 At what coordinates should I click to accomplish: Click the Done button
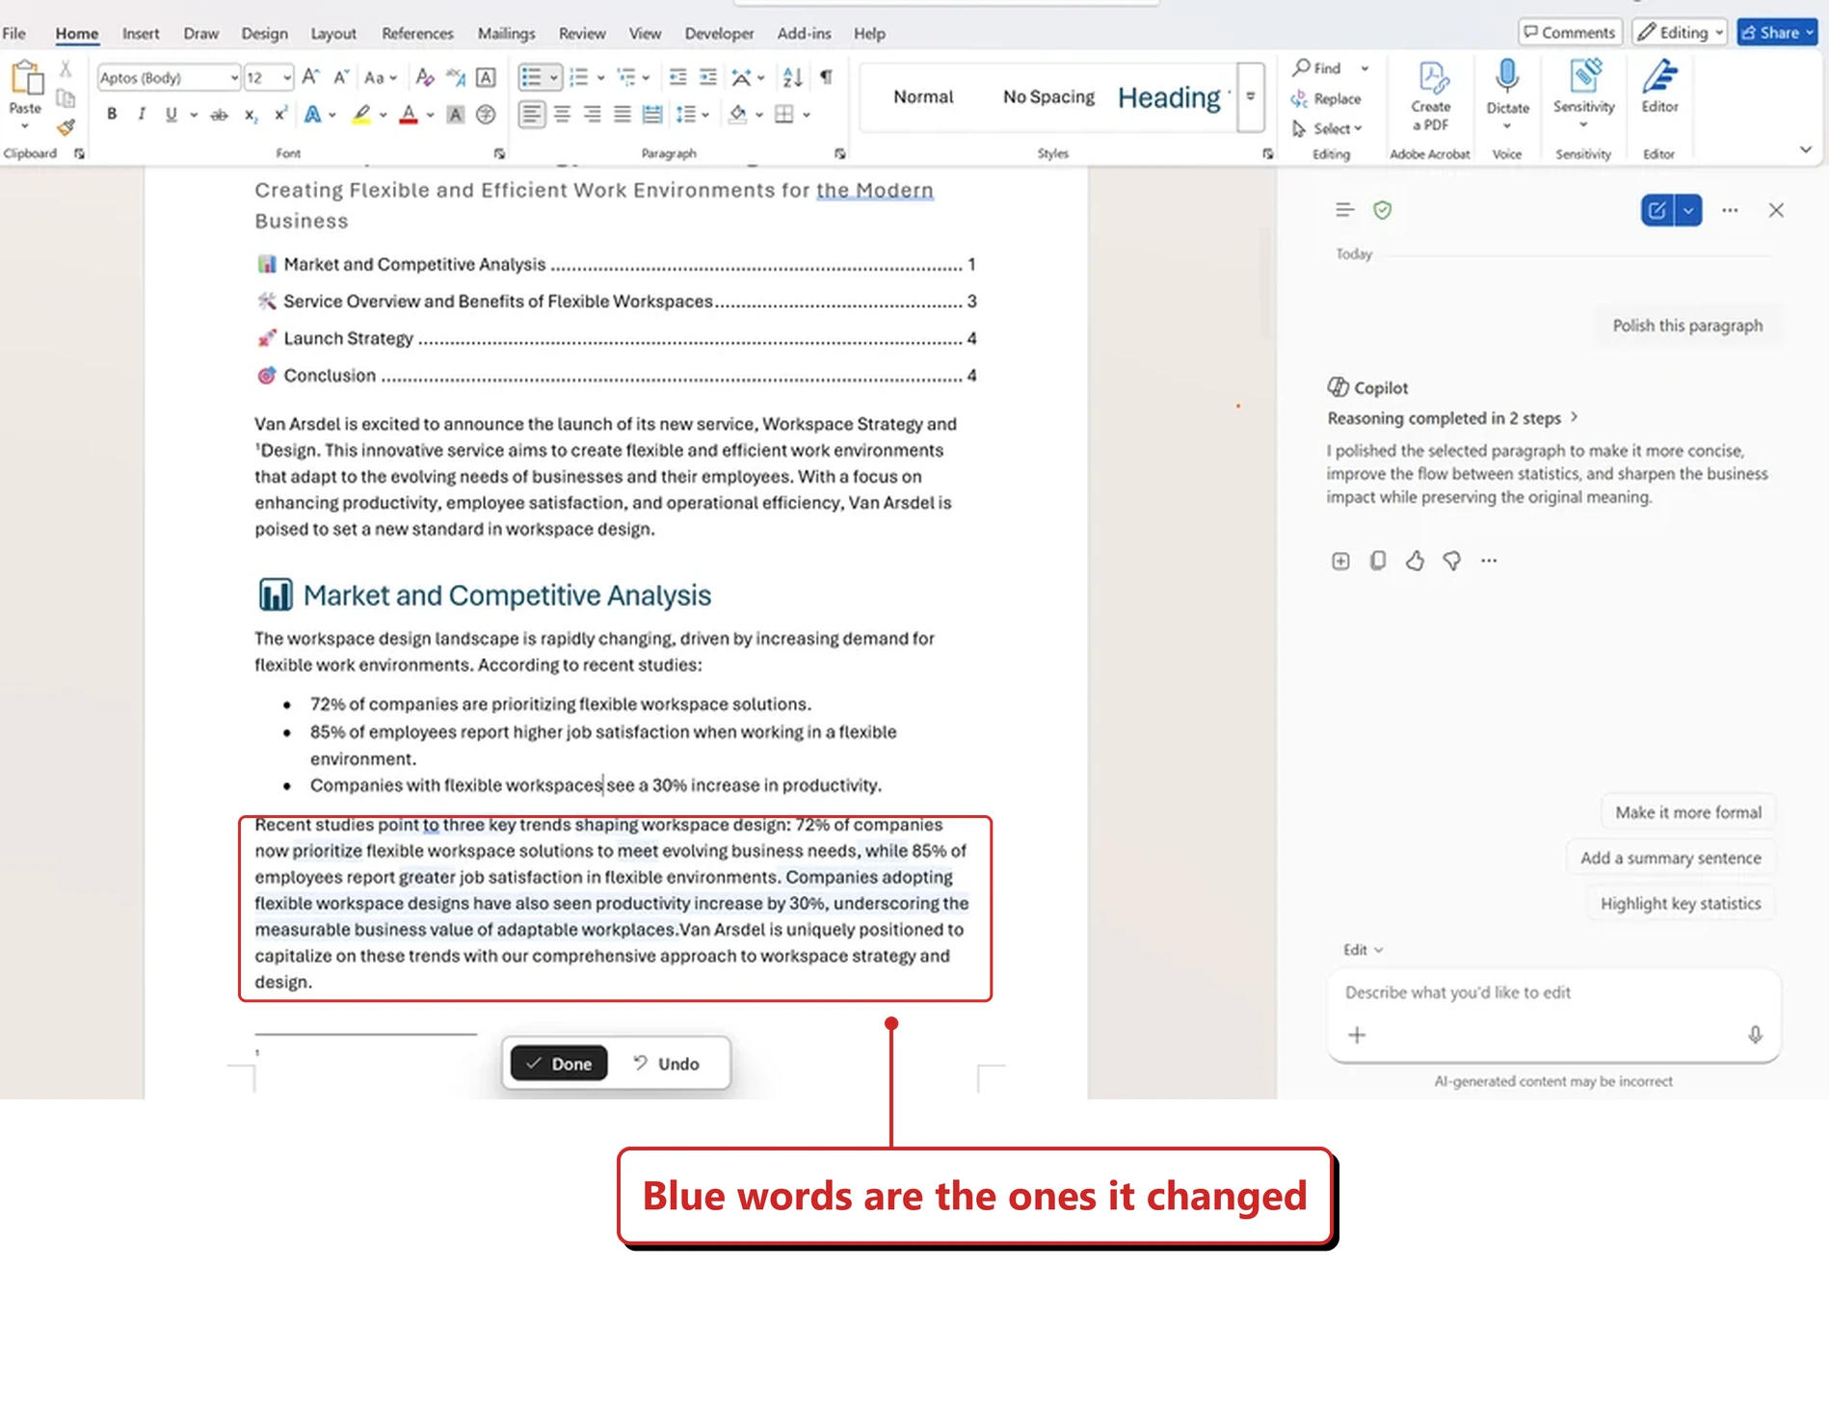pos(559,1064)
